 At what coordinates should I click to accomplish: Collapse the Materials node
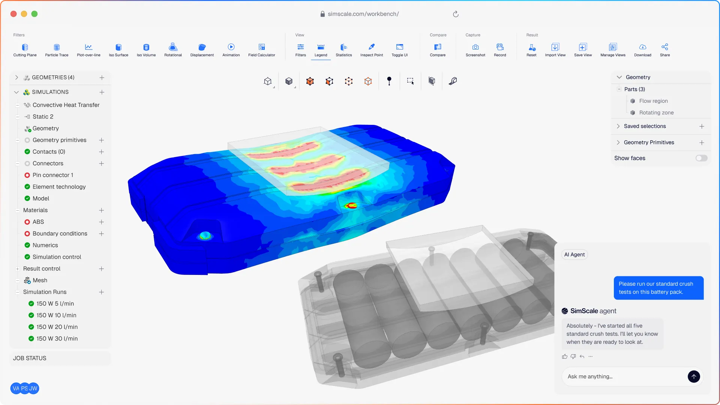[x=18, y=210]
